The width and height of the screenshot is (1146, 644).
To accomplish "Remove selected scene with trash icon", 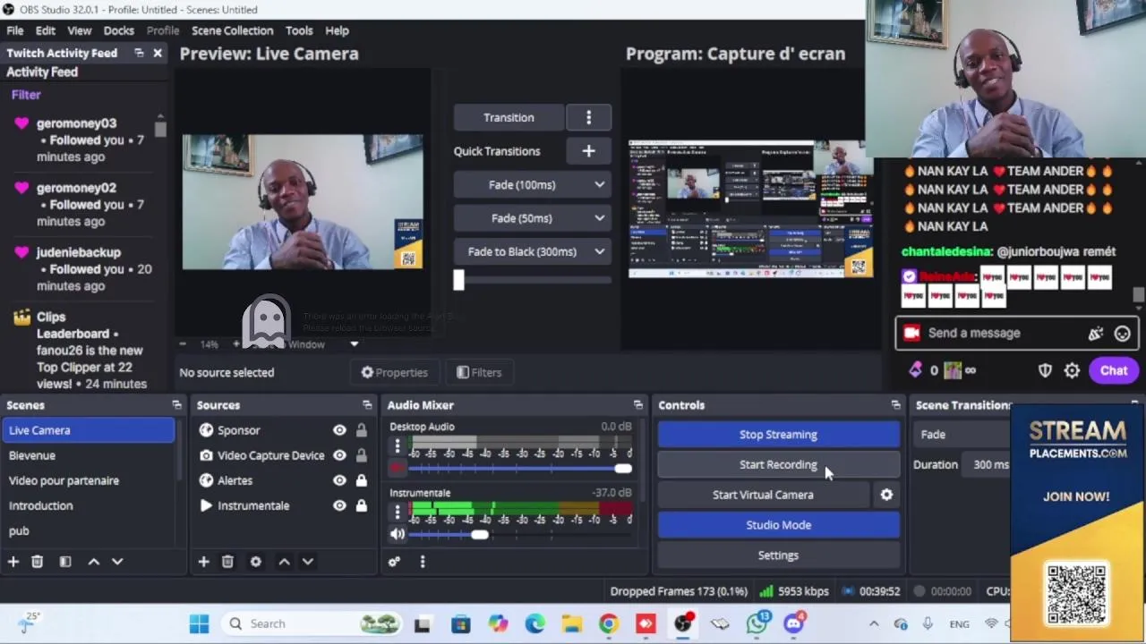I will 37,562.
